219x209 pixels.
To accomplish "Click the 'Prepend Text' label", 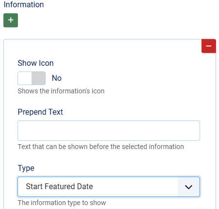I will [40, 112].
